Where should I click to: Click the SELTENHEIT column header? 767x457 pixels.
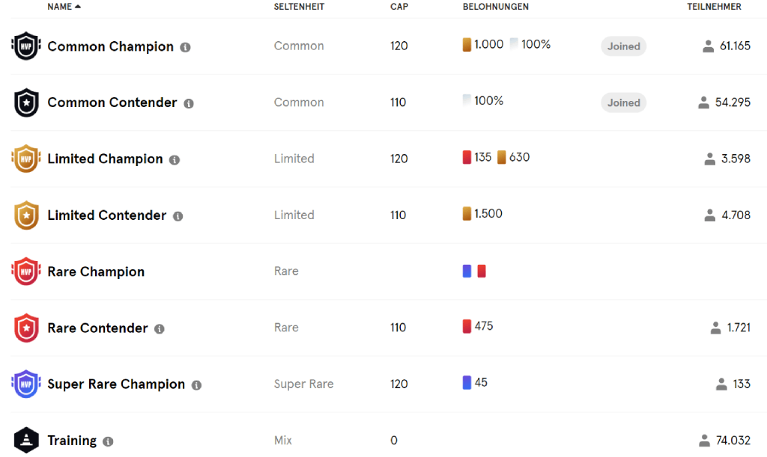click(x=299, y=7)
